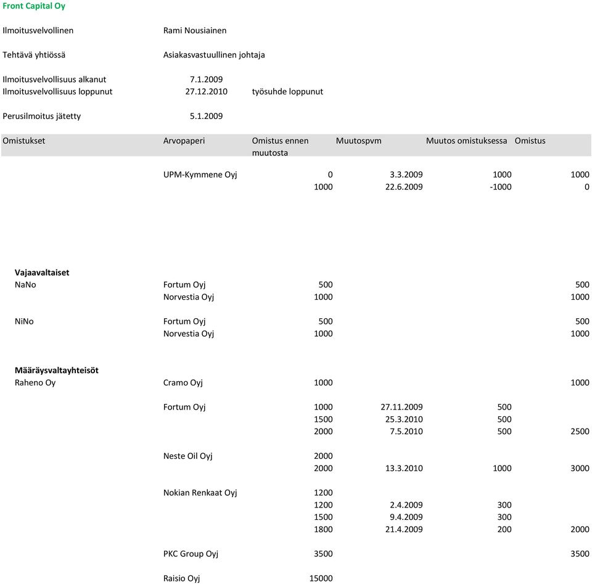Click the note 'työsuhde loppunut'
The height and width of the screenshot is (584, 592).
pyautogui.click(x=288, y=92)
